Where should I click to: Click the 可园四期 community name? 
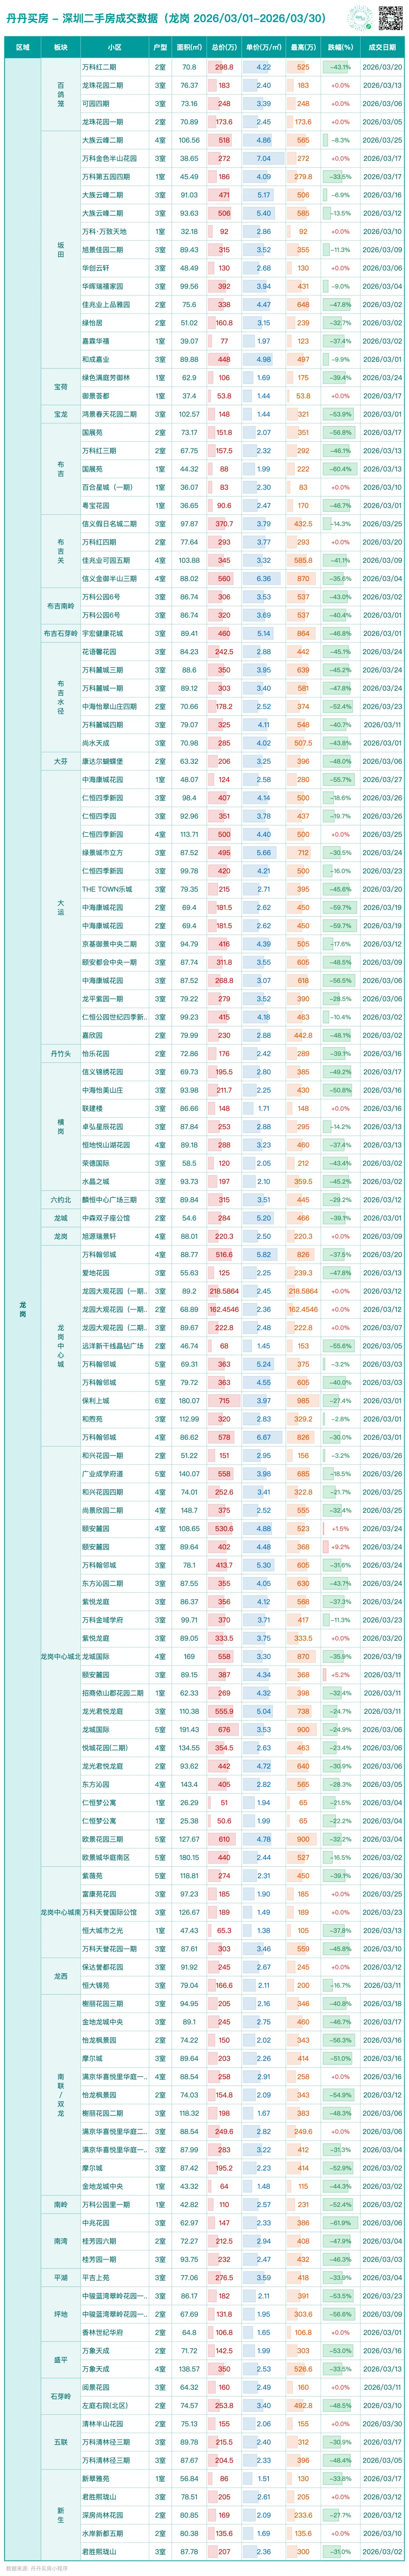point(96,103)
